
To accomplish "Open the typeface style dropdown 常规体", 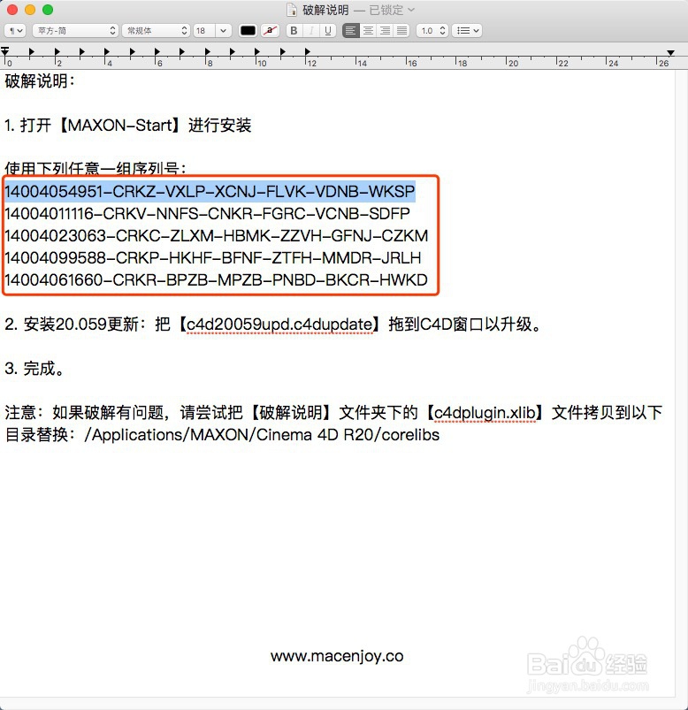I will (x=156, y=30).
